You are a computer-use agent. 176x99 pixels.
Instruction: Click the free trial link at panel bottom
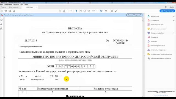[161, 95]
